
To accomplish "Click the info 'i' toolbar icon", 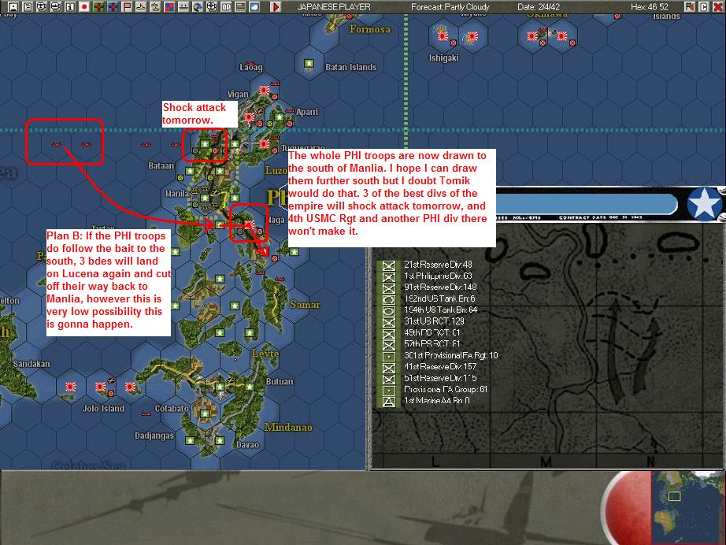I will (70, 7).
